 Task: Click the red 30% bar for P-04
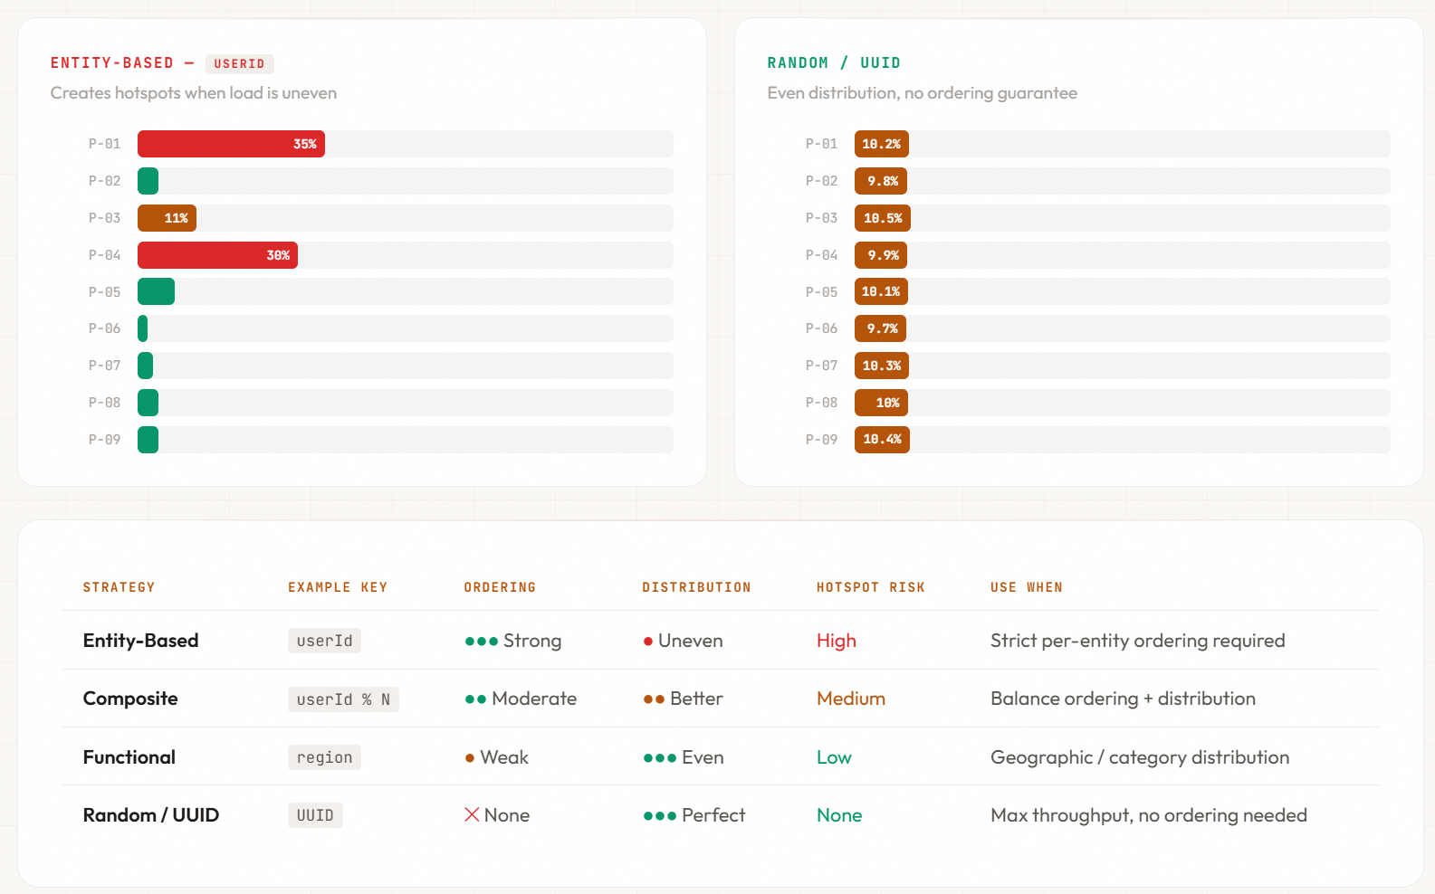click(x=217, y=255)
